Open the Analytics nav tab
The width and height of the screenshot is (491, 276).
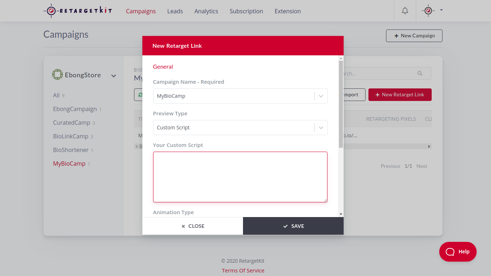(206, 11)
